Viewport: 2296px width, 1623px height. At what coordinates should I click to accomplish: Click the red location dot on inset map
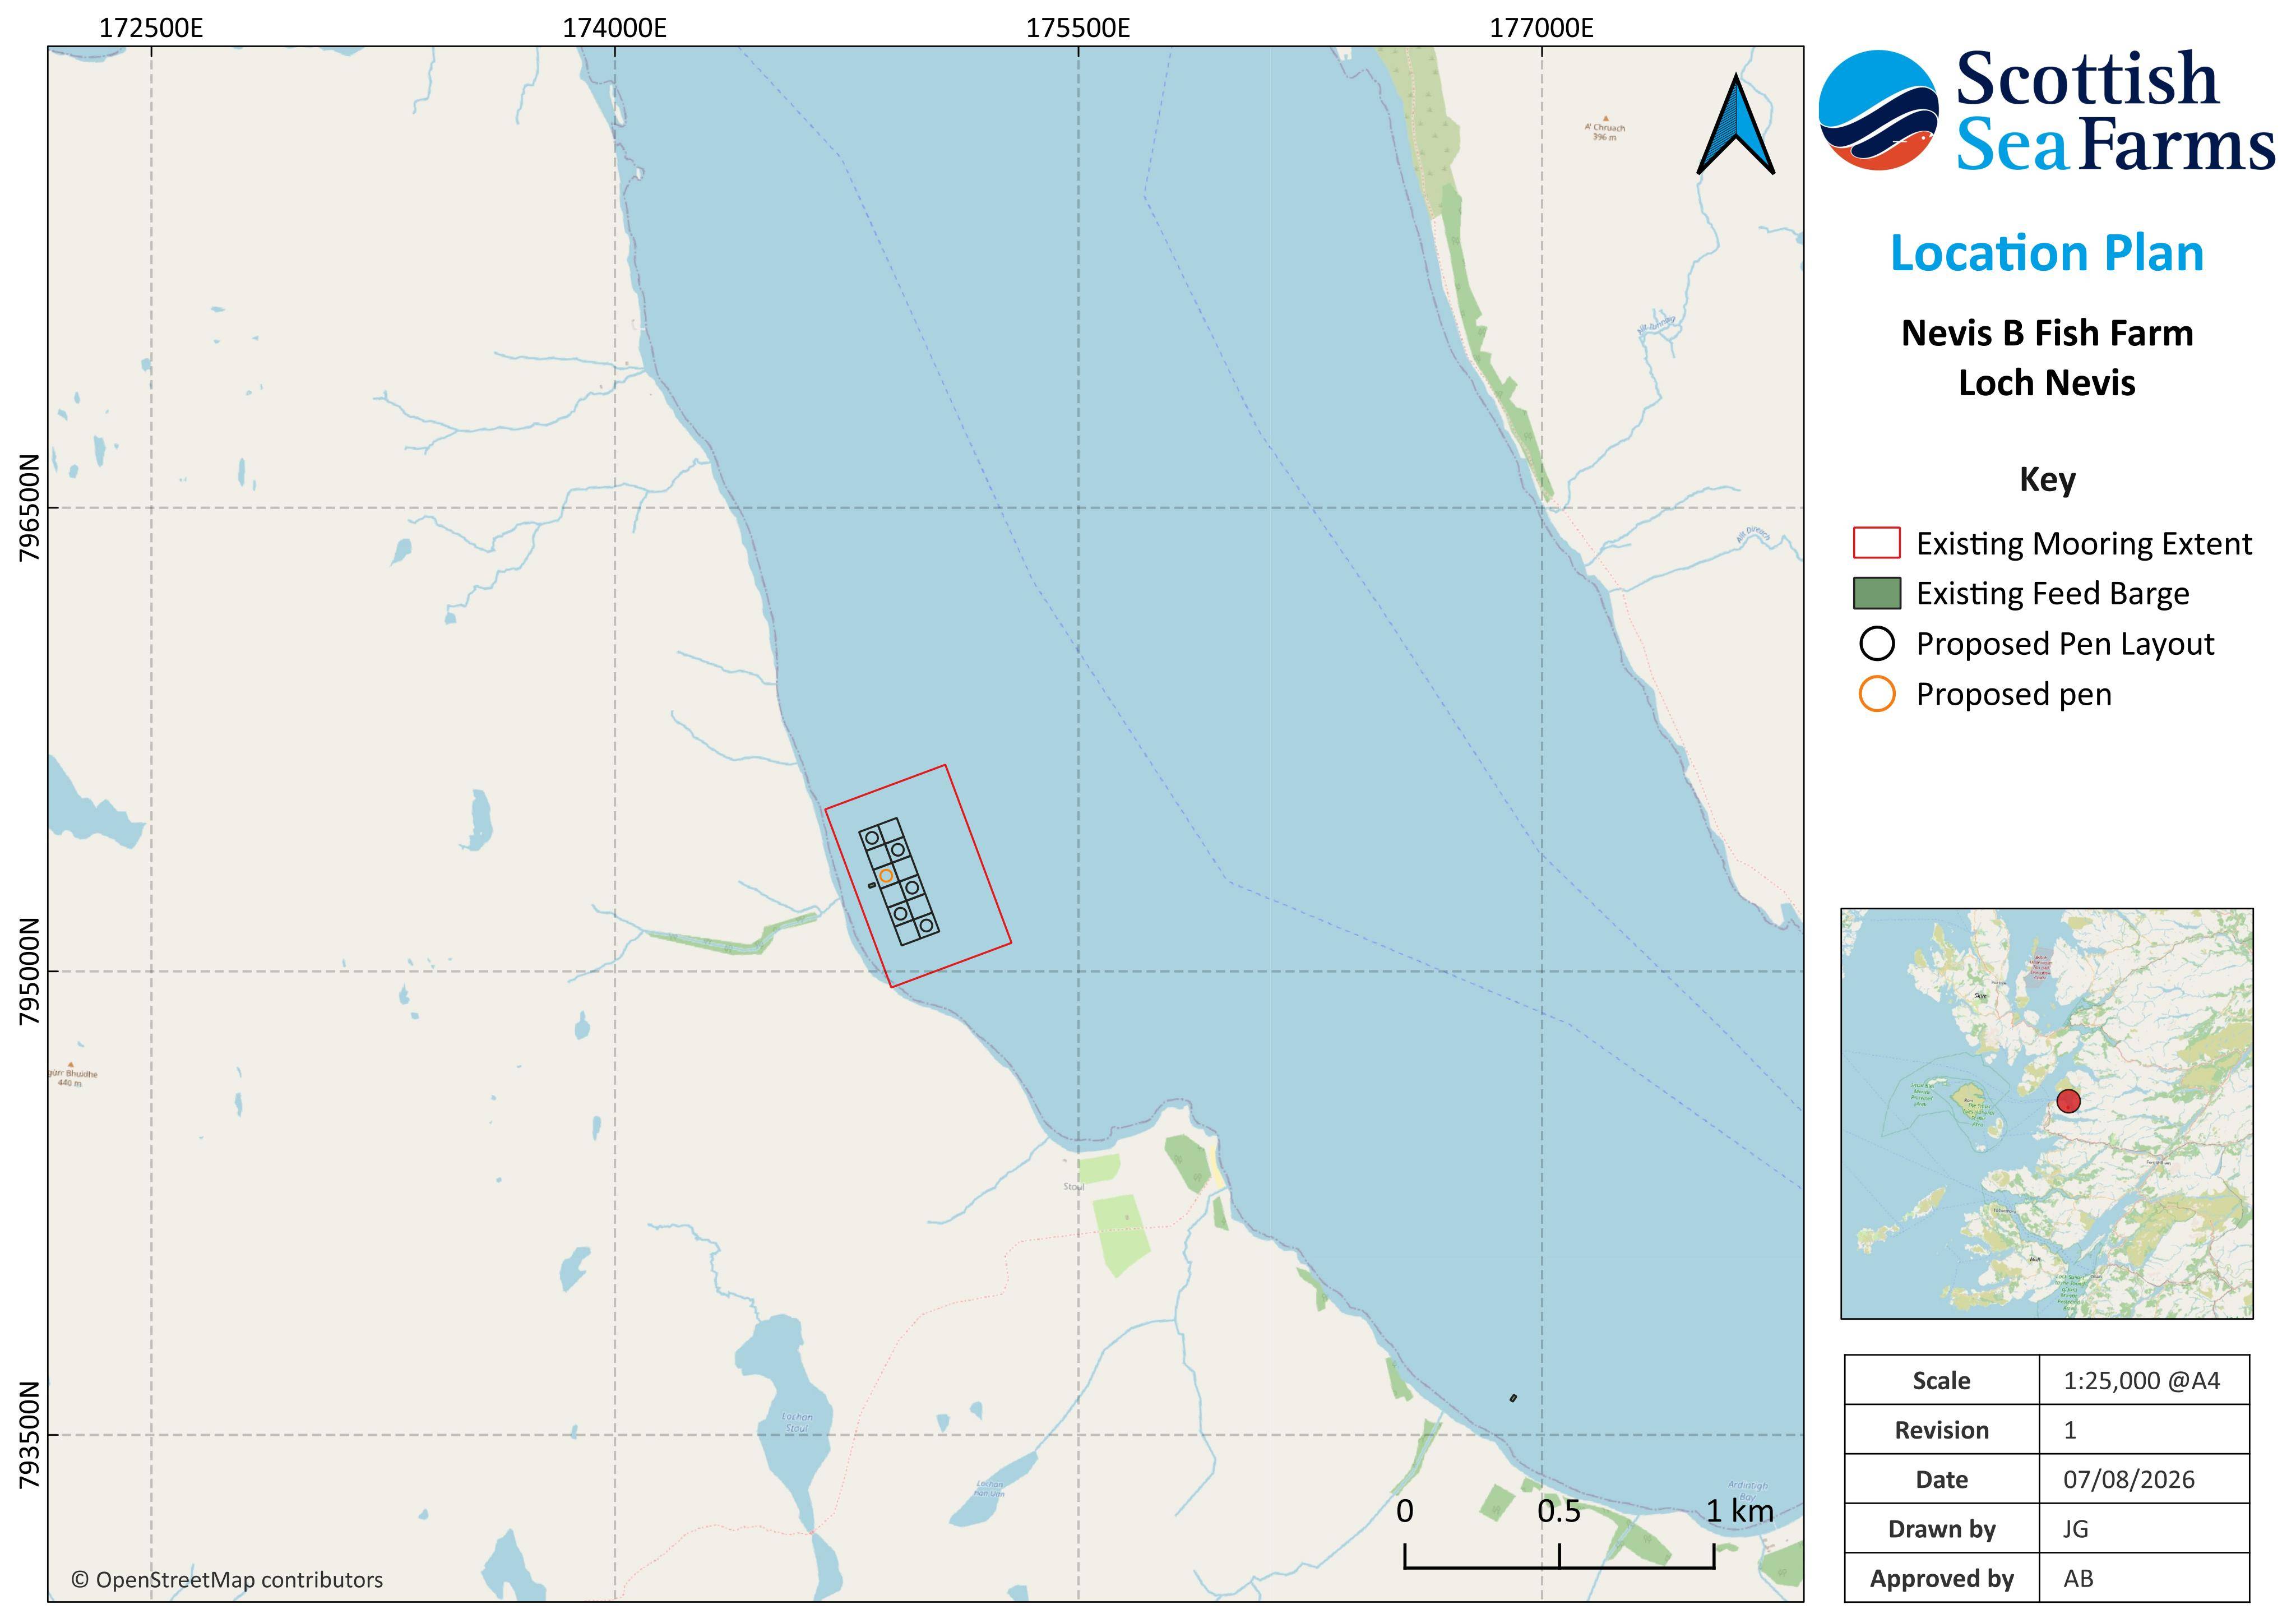(x=2068, y=1101)
